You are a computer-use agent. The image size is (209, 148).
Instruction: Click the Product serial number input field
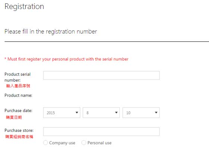[x=101, y=75]
